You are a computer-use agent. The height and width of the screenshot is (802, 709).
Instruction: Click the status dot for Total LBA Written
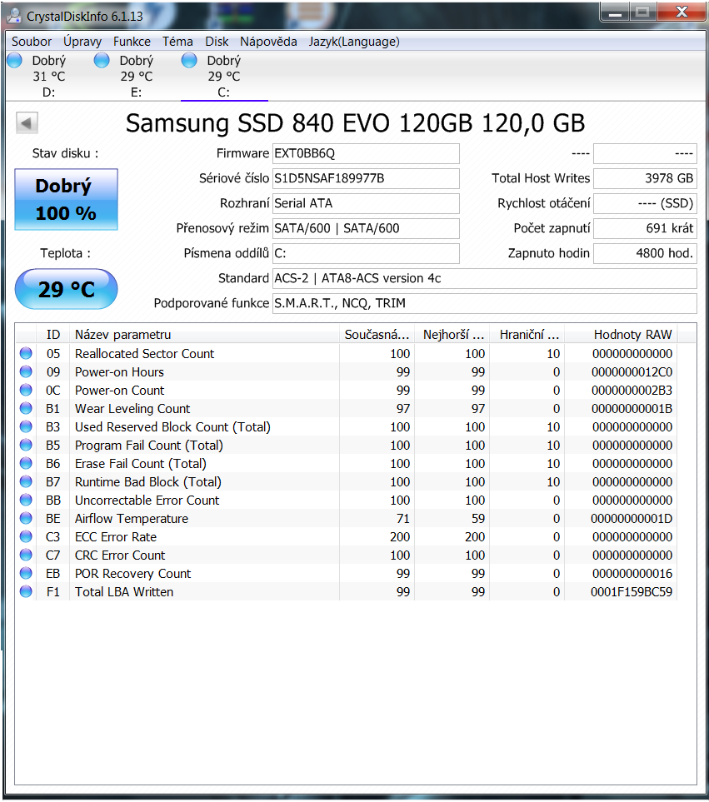click(26, 592)
